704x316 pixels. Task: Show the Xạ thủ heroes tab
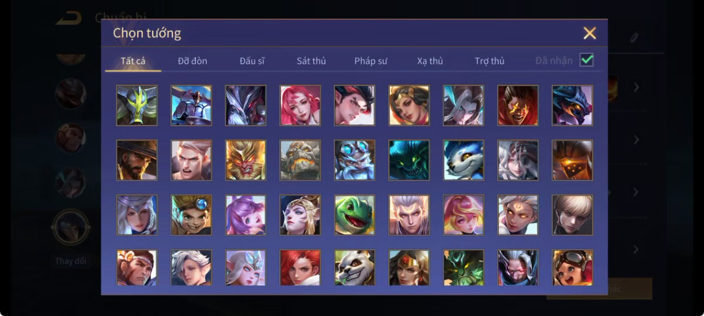coord(430,61)
